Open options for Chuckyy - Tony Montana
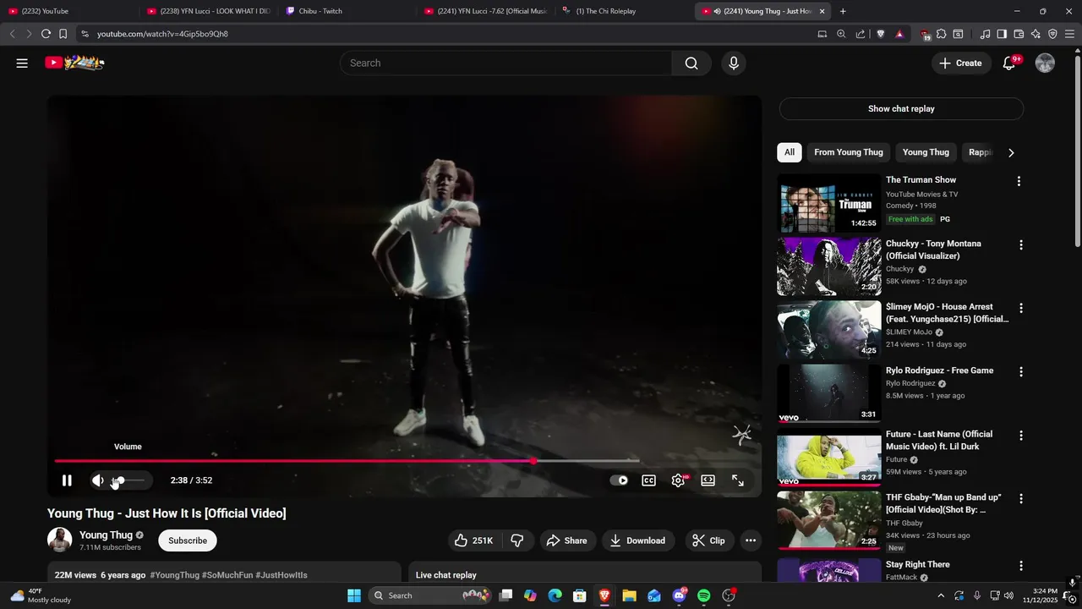Image resolution: width=1082 pixels, height=609 pixels. click(x=1021, y=244)
